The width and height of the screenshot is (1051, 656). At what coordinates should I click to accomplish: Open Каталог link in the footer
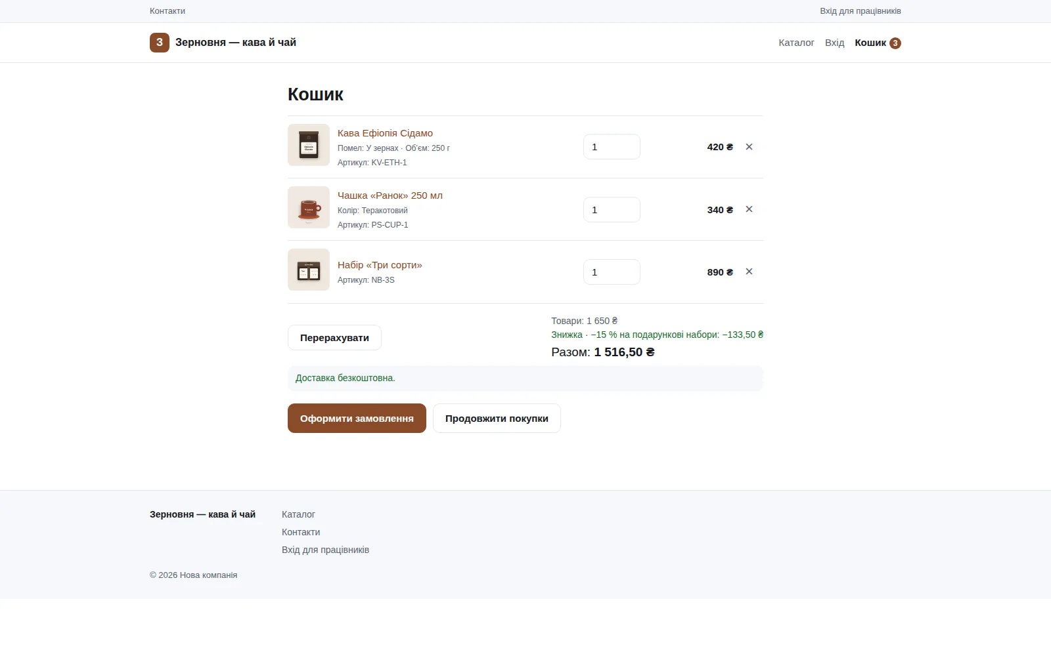tap(298, 514)
